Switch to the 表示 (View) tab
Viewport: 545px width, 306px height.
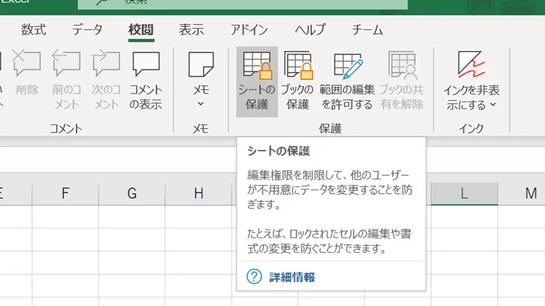pos(191,30)
